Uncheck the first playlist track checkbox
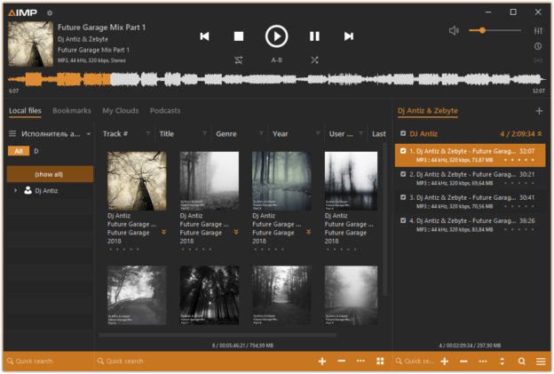Viewport: 554px width, 374px height. (x=403, y=151)
